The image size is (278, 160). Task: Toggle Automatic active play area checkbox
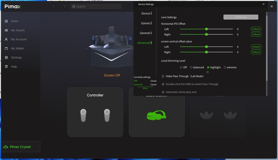click(x=163, y=92)
